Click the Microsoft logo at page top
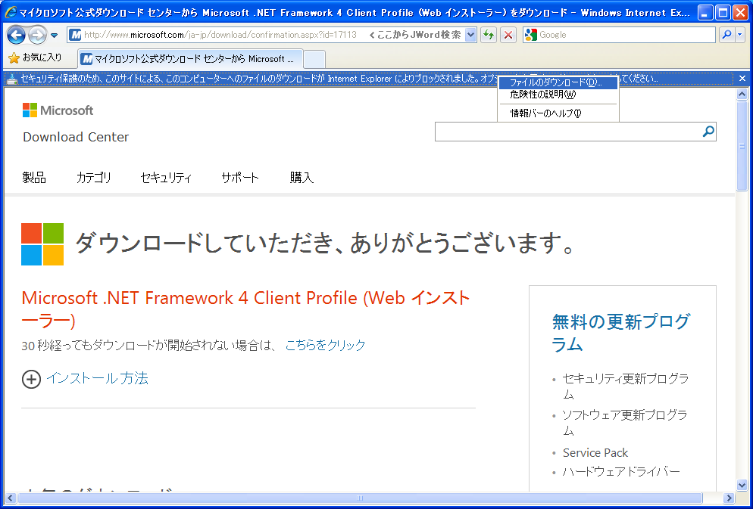This screenshot has width=753, height=509. (x=58, y=110)
